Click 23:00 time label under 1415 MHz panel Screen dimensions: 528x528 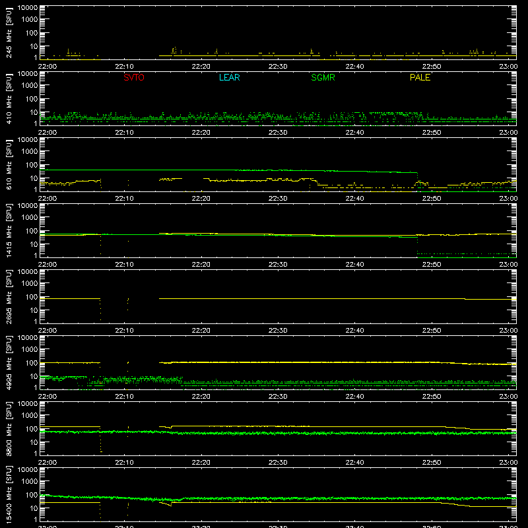point(508,265)
